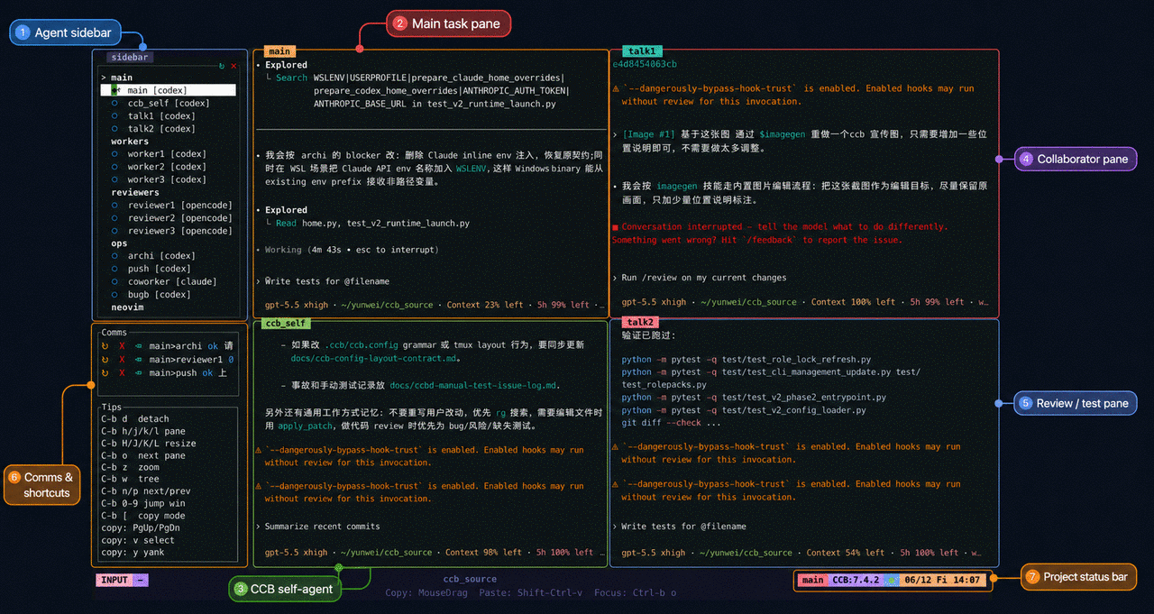Click the status circle next to coworker [claude]
The height and width of the screenshot is (614, 1154).
(114, 281)
